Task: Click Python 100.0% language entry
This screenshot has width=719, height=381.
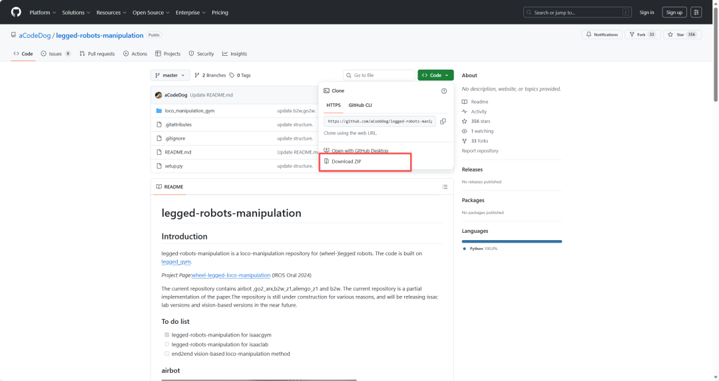Action: (x=480, y=249)
